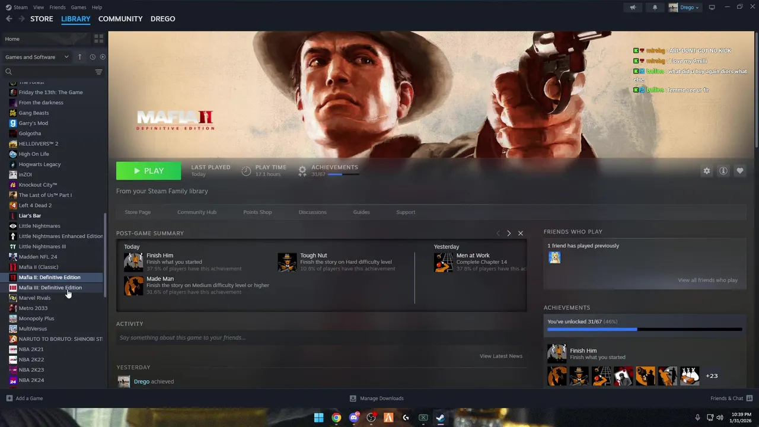
Task: Open Mafia II manage settings gear
Action: tap(706, 171)
